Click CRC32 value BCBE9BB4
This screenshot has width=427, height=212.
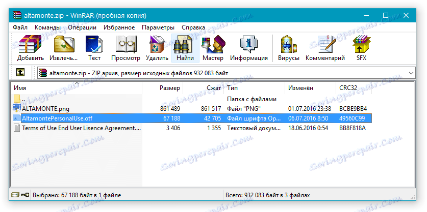tap(353, 109)
